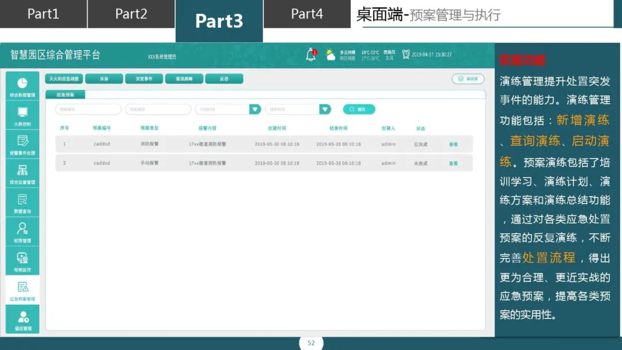Expand the end time dropdown arrow
The width and height of the screenshot is (622, 350).
coord(325,109)
